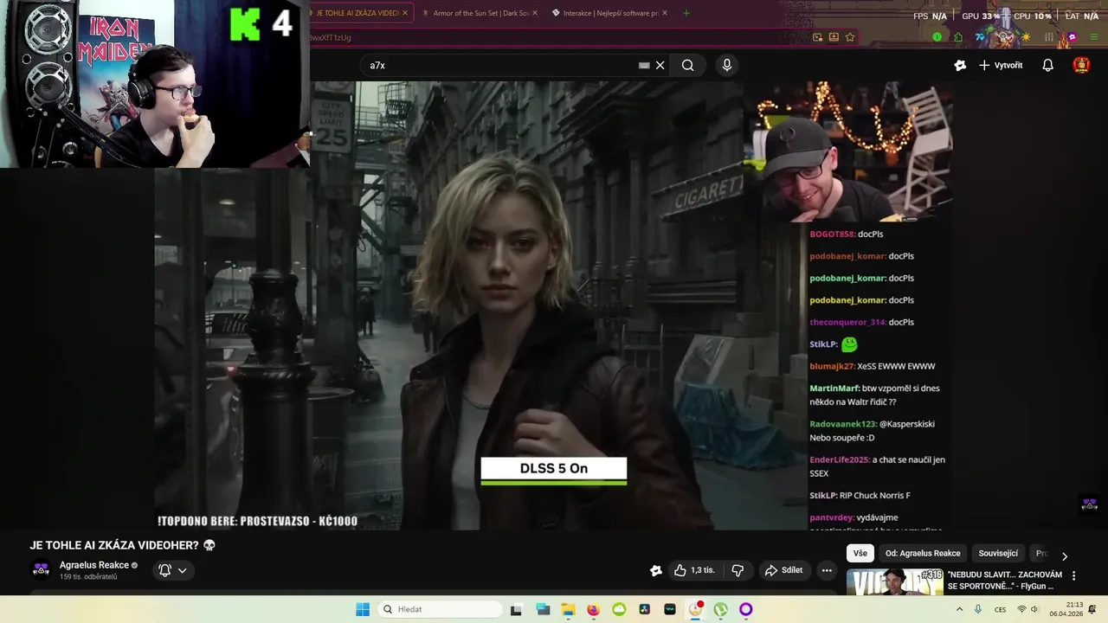Image resolution: width=1108 pixels, height=623 pixels.
Task: Open File Explorer from taskbar
Action: coord(568,609)
